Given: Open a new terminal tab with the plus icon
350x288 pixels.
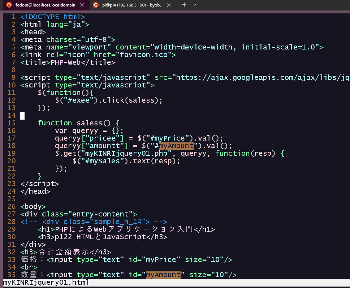Looking at the screenshot, I should [184, 5].
